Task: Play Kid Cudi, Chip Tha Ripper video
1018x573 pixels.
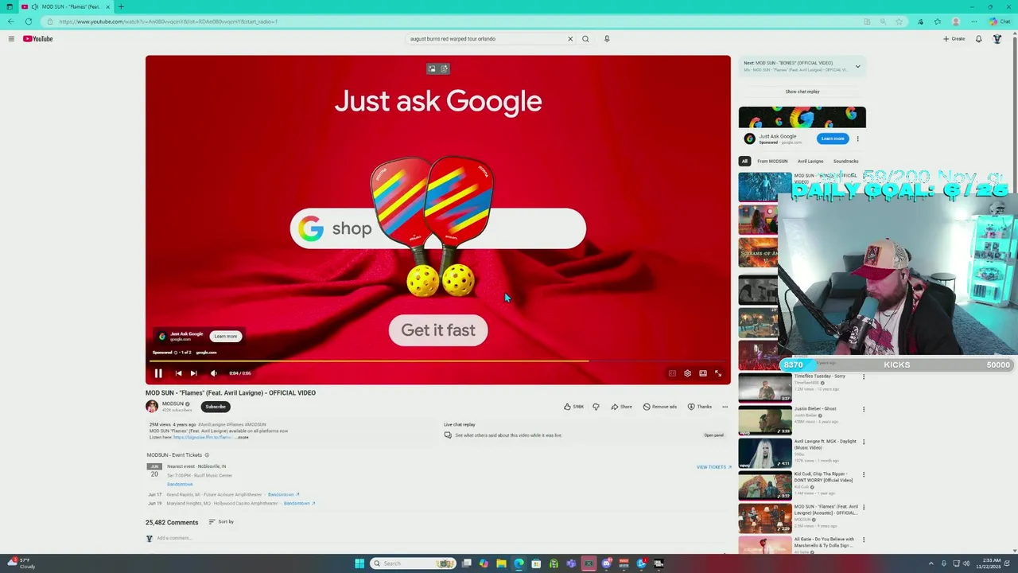Action: (x=765, y=485)
